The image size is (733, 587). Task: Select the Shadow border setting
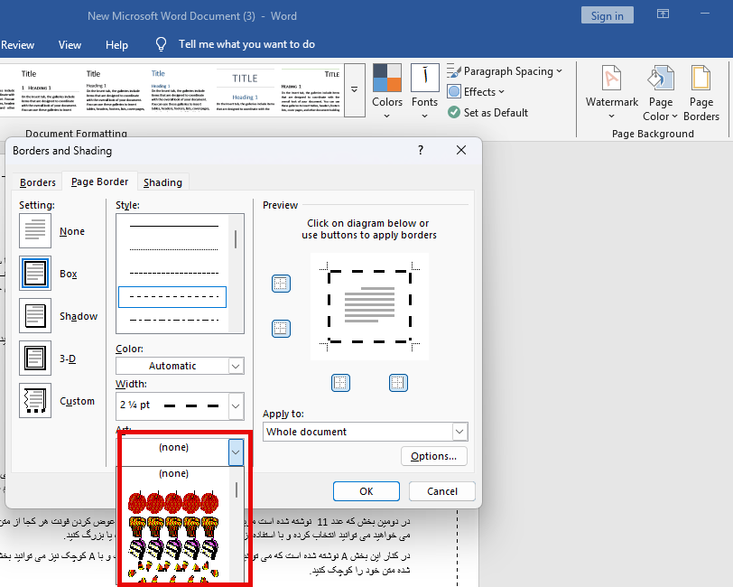click(x=35, y=316)
